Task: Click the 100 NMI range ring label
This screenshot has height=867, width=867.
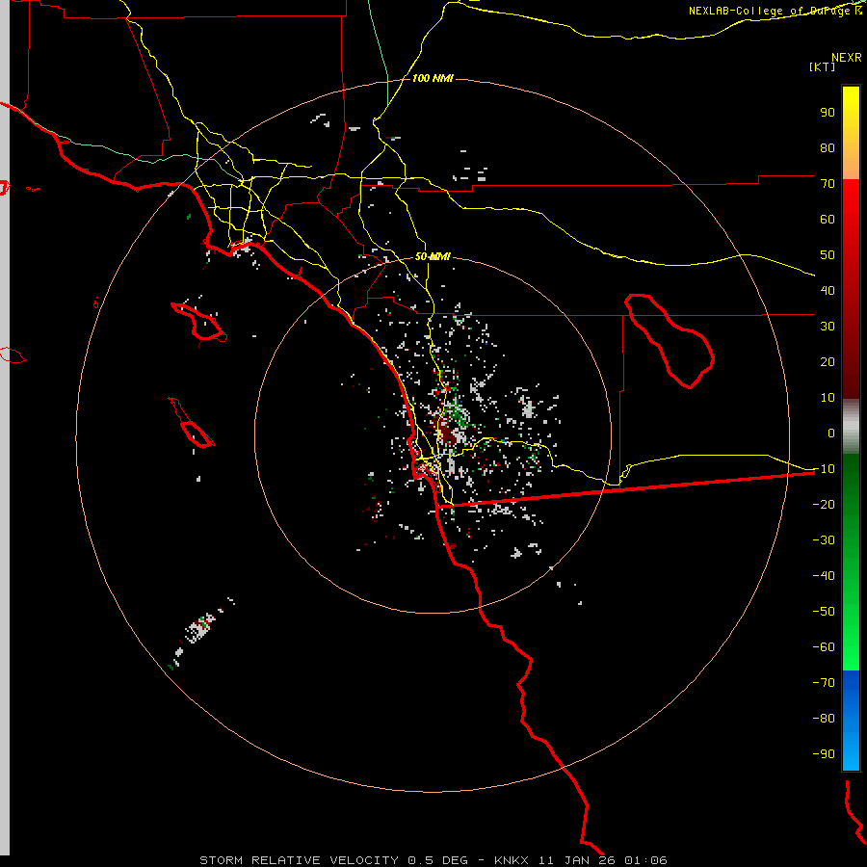Action: (433, 78)
